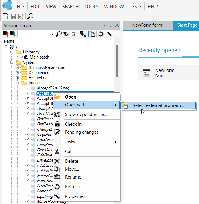Click the check-out icon with the green down arrow
This screenshot has height=204, width=199.
point(13,34)
